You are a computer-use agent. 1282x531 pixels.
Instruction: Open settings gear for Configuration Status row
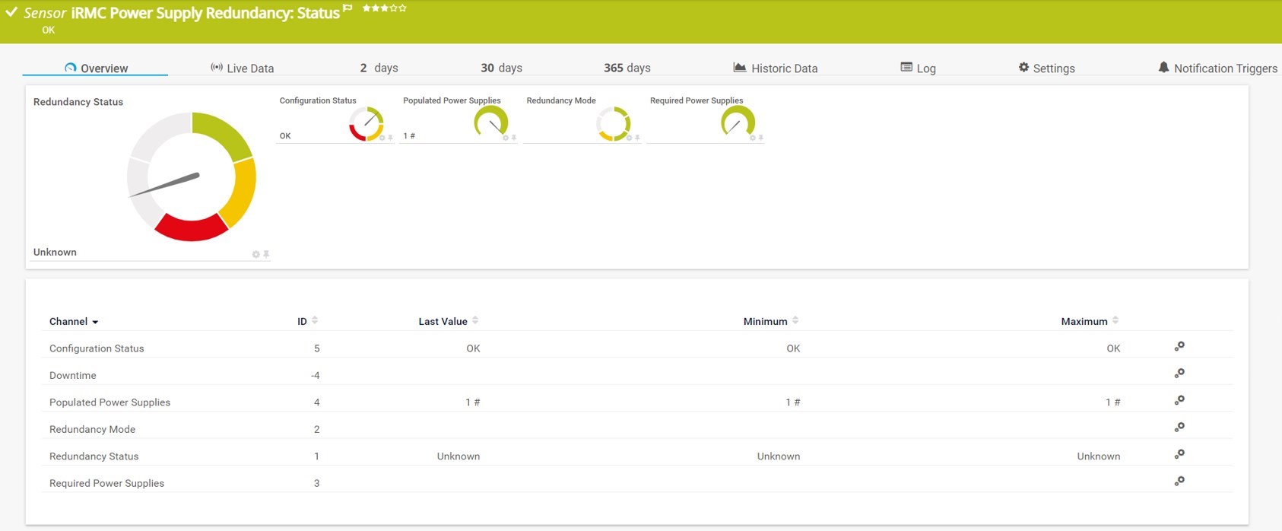pyautogui.click(x=1179, y=347)
